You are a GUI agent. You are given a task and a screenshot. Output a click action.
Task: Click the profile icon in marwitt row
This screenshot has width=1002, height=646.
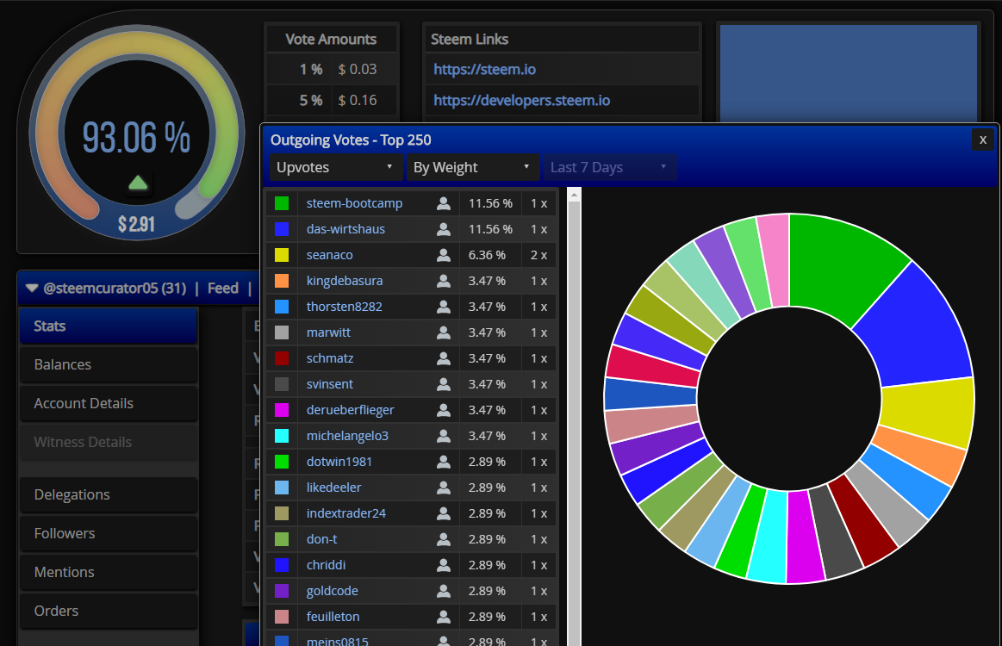[x=444, y=332]
